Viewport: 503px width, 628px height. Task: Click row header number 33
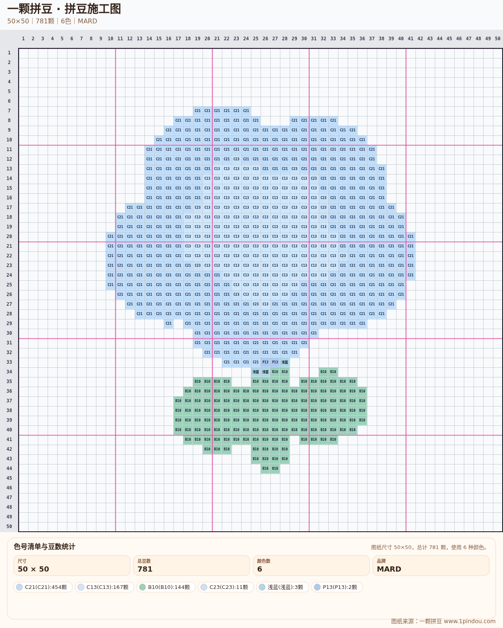9,362
